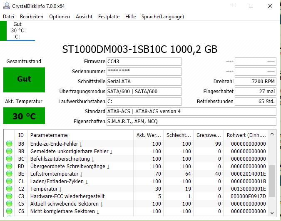Select the Nicht korrigierbare Sektoren row

136,211
